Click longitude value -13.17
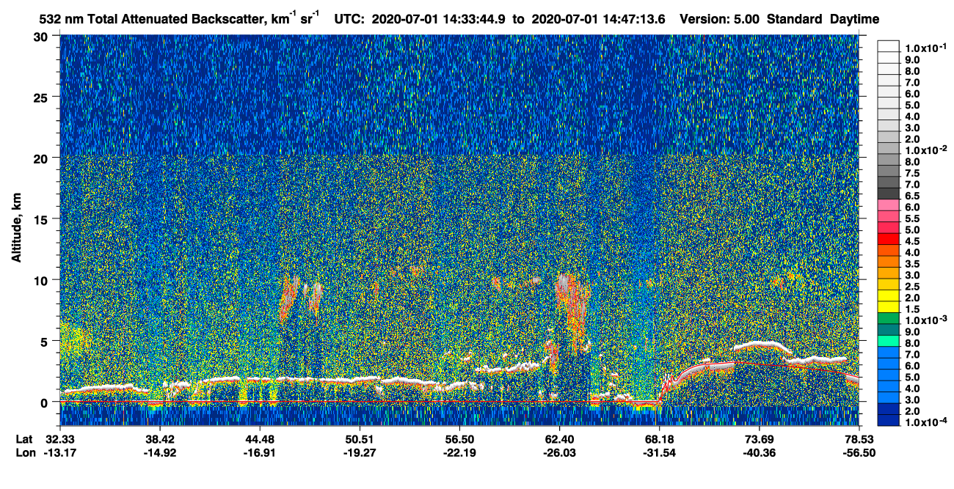 (59, 452)
